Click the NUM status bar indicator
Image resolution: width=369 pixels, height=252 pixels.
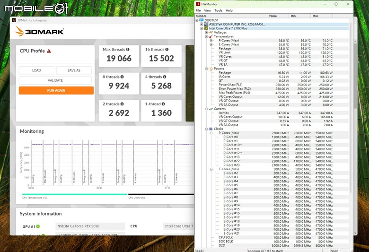click(334, 251)
